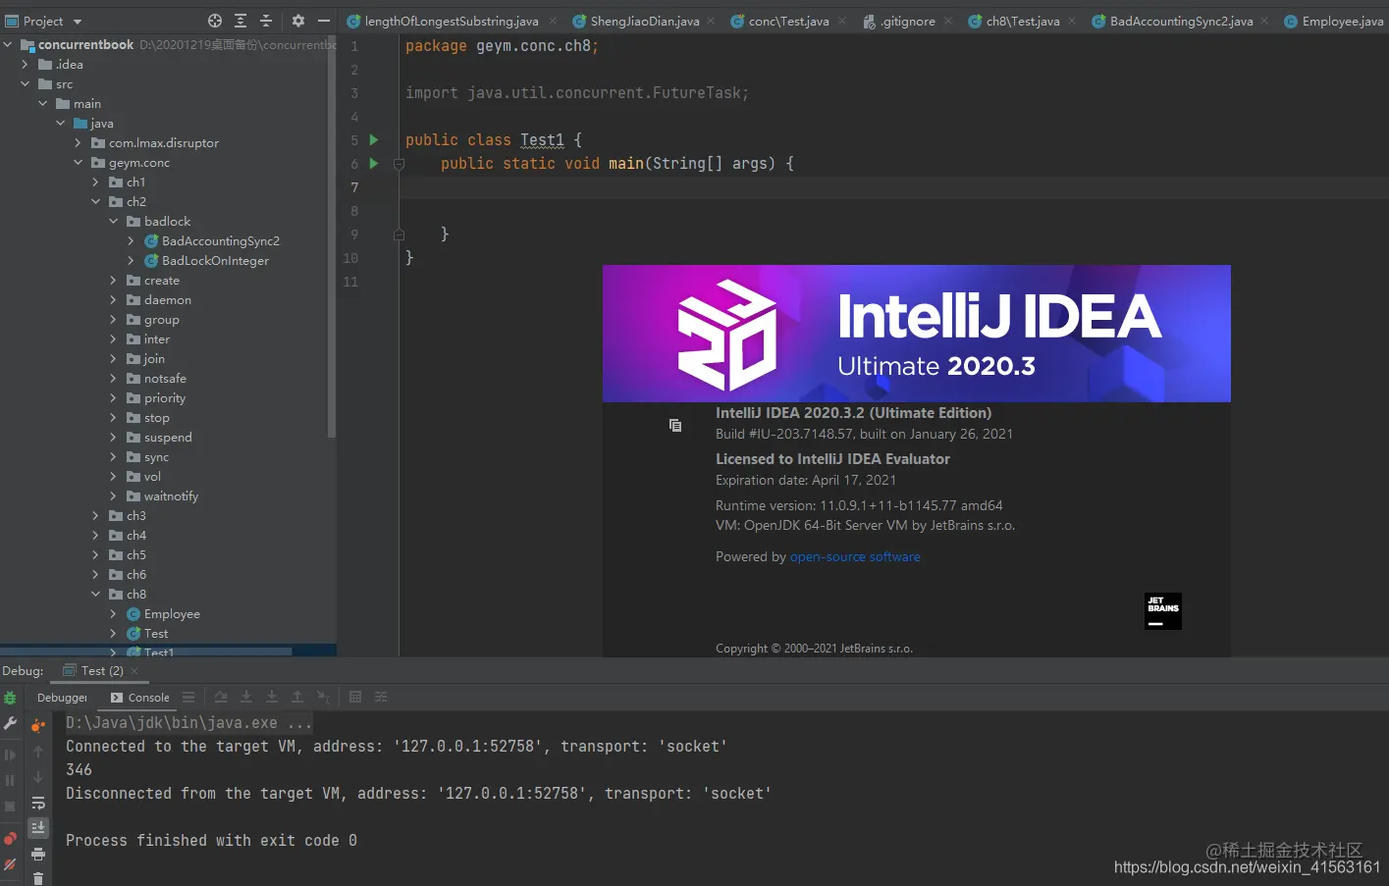The width and height of the screenshot is (1389, 886).
Task: Click the JetBrains logo in About dialog
Action: (1163, 611)
